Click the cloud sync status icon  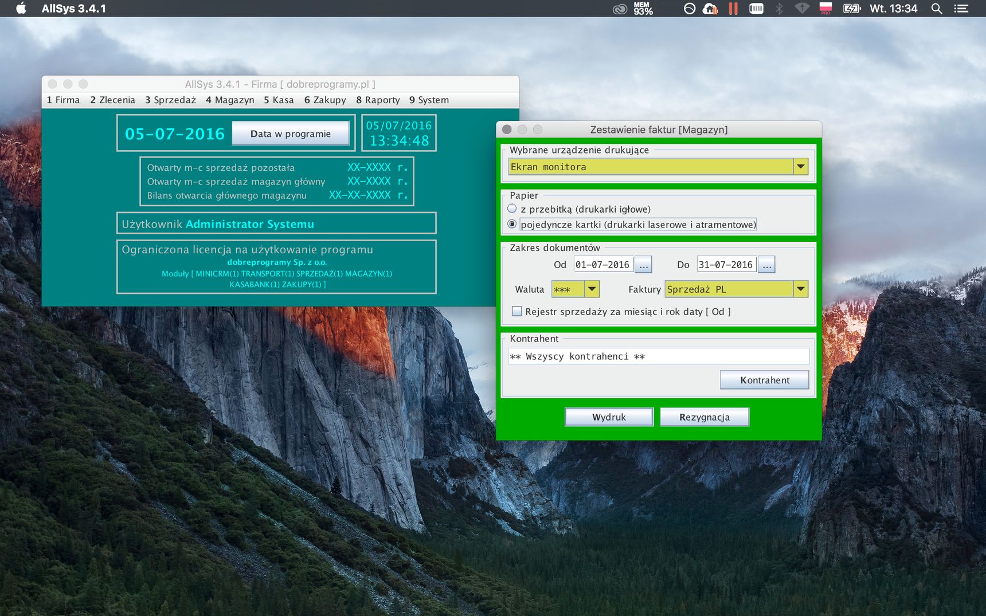[x=710, y=9]
